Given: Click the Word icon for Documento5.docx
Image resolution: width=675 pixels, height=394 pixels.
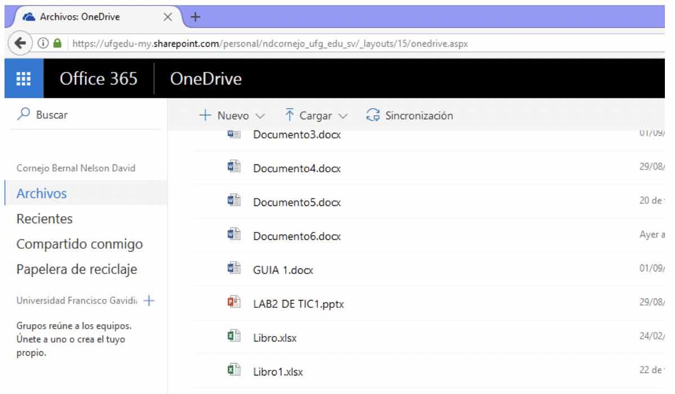Looking at the screenshot, I should coord(233,200).
